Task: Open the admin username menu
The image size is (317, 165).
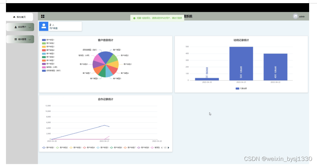Action: [302, 17]
